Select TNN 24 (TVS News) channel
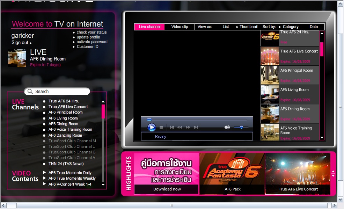This screenshot has width=344, height=209. [66, 164]
